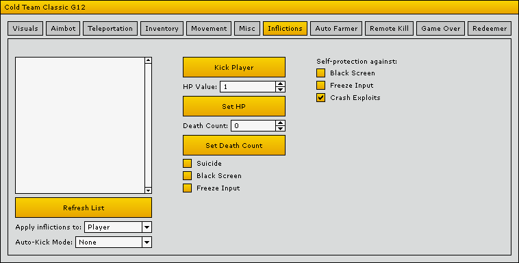Switch to the Visuals tab
The image size is (519, 263).
click(25, 29)
